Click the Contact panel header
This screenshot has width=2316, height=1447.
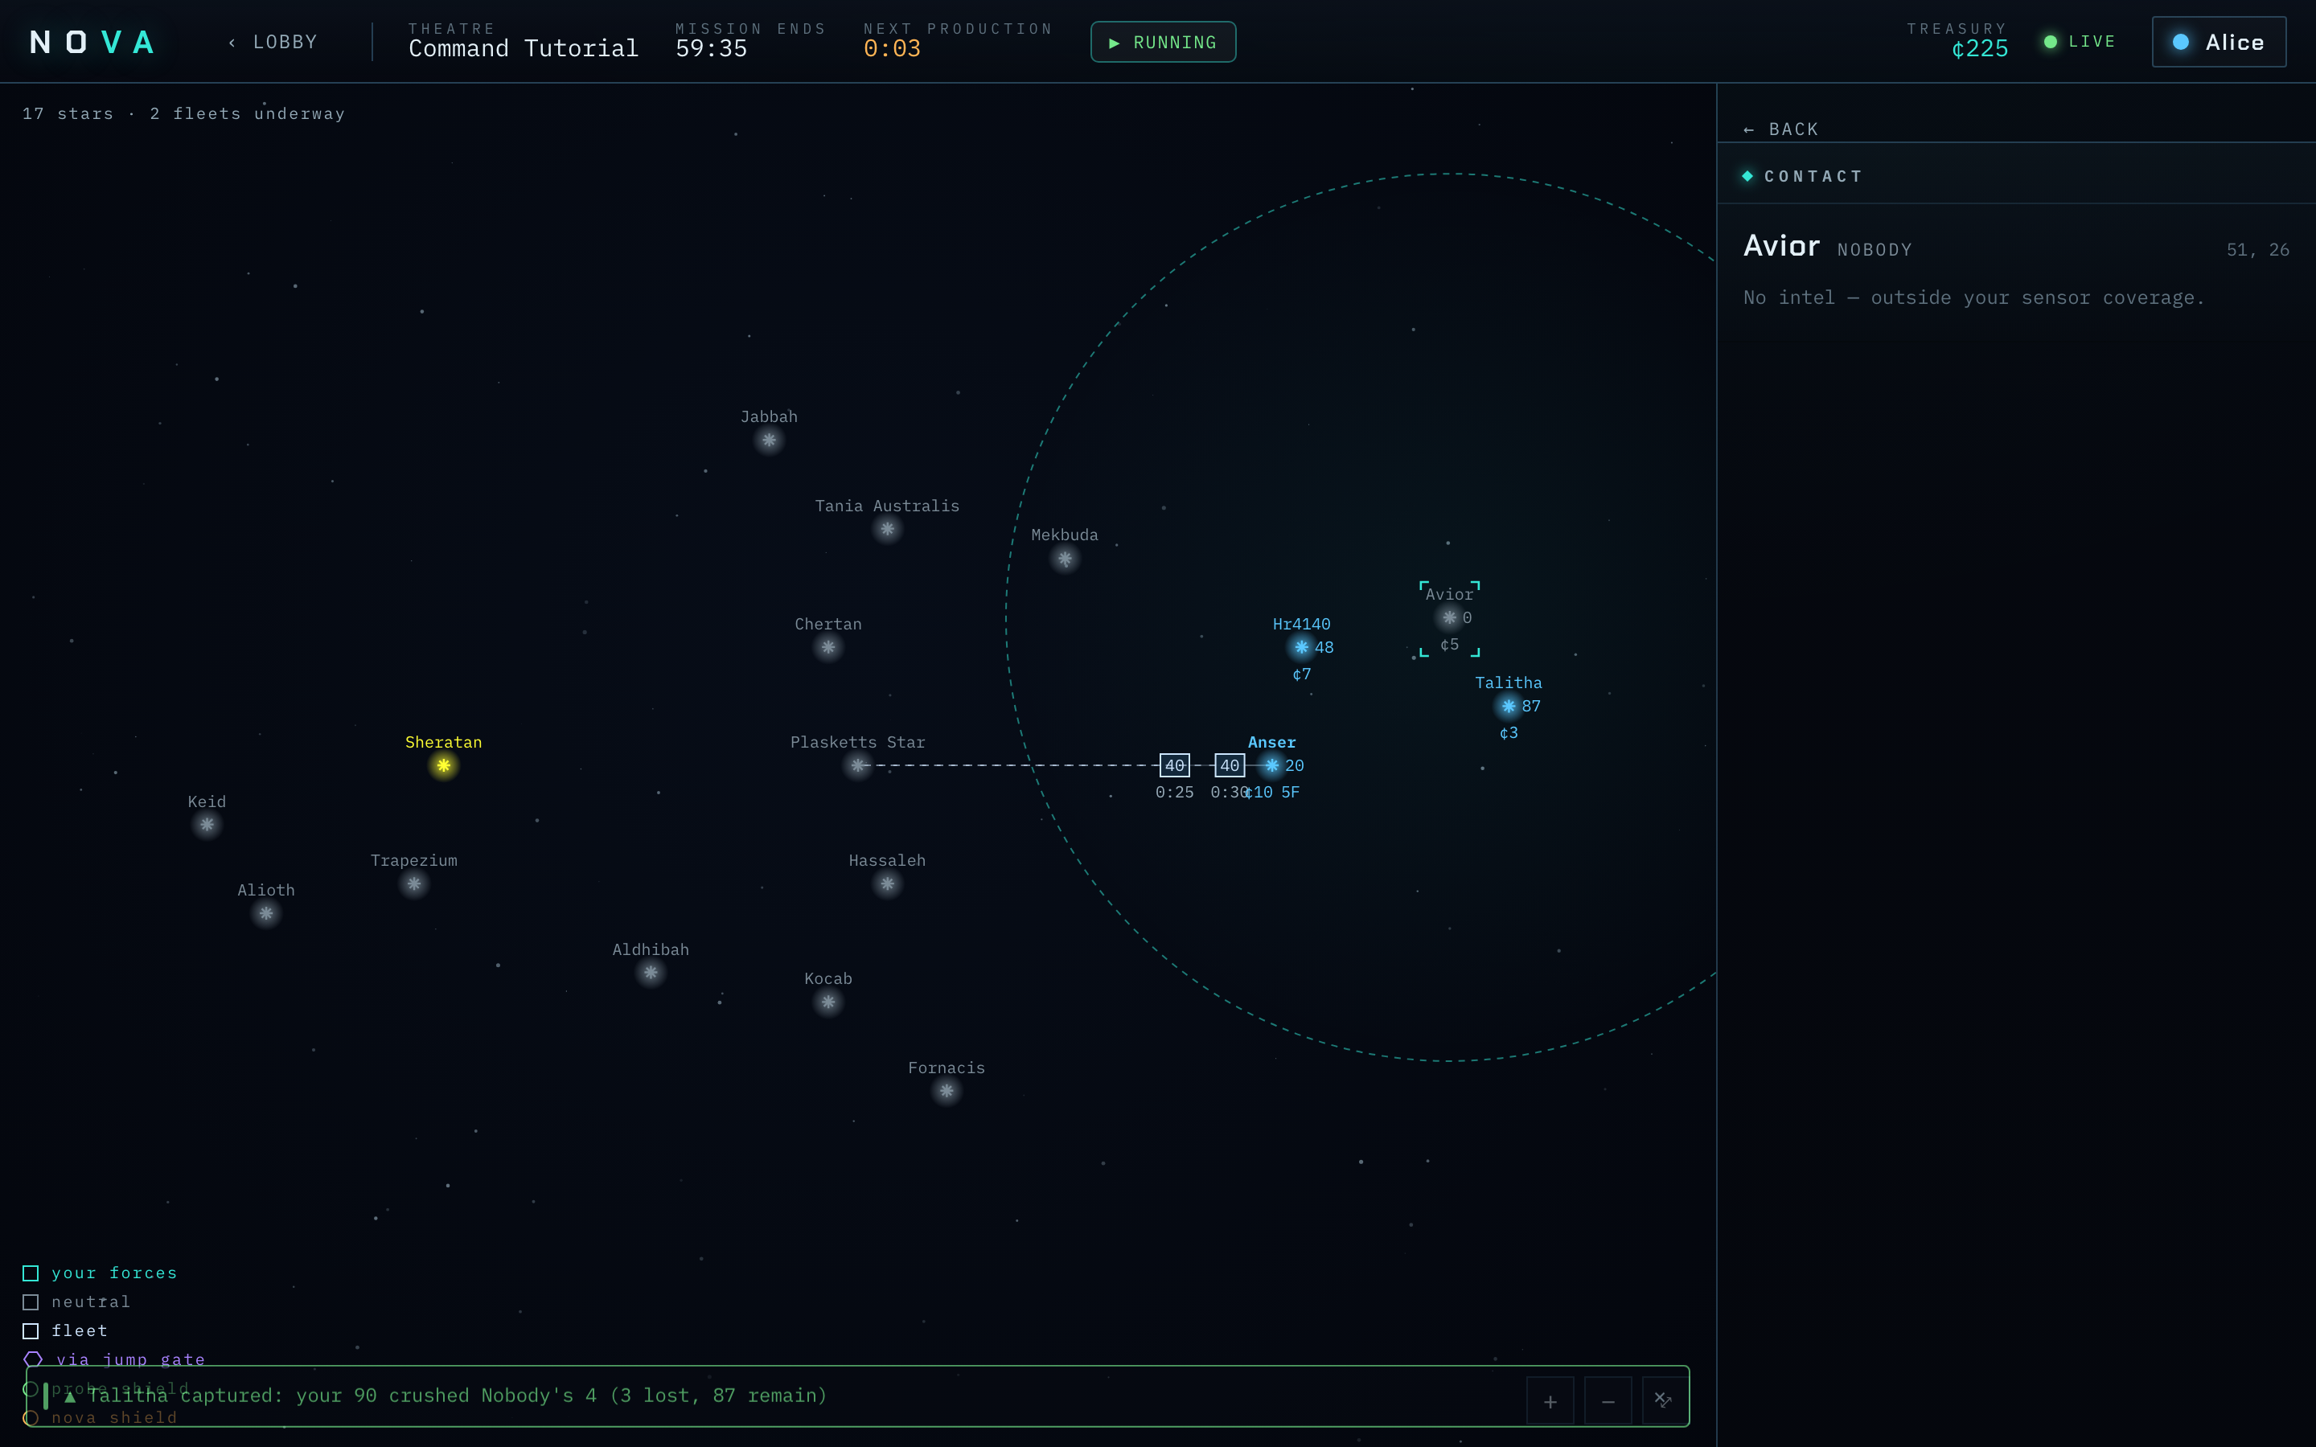(2017, 176)
